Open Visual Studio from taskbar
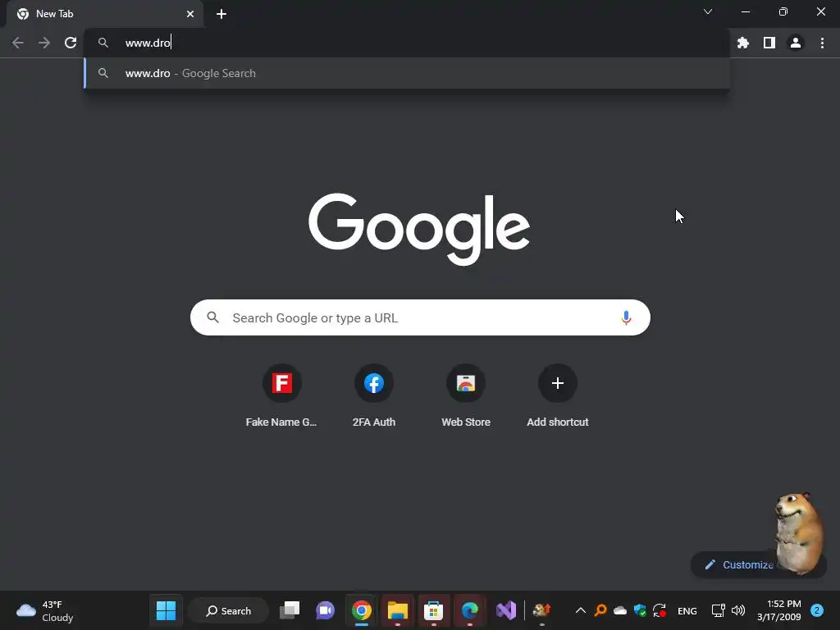 (505, 610)
